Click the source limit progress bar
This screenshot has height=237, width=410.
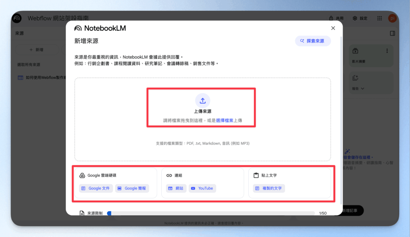[x=211, y=213]
